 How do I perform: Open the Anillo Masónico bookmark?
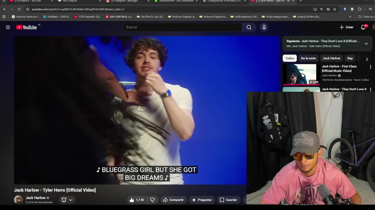(x=244, y=17)
